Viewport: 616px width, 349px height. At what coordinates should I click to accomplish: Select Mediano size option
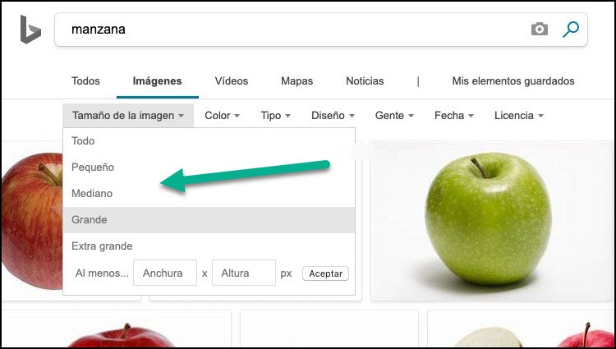pyautogui.click(x=209, y=194)
